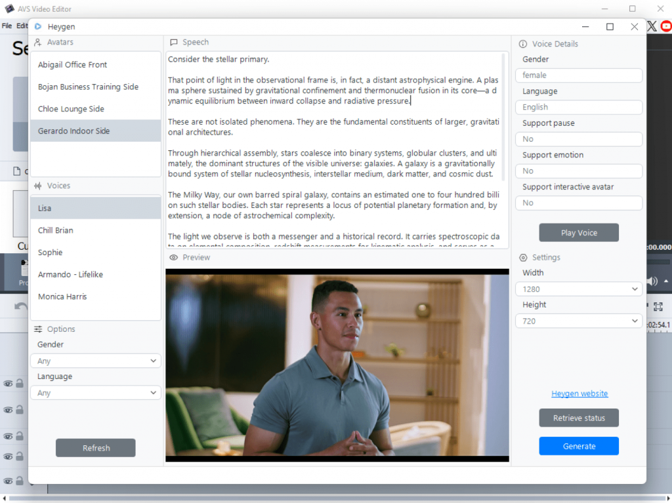Toggle the fifth track's eye visibility icon

[8, 481]
